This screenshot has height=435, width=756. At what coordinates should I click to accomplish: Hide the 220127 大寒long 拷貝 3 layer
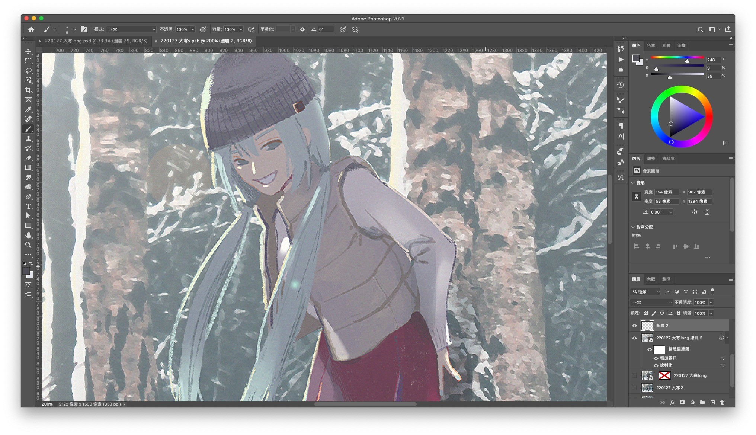click(635, 338)
